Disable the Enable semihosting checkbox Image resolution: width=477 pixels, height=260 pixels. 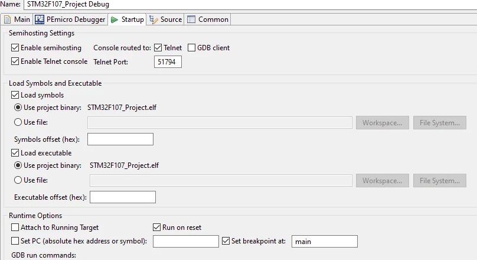pyautogui.click(x=15, y=48)
